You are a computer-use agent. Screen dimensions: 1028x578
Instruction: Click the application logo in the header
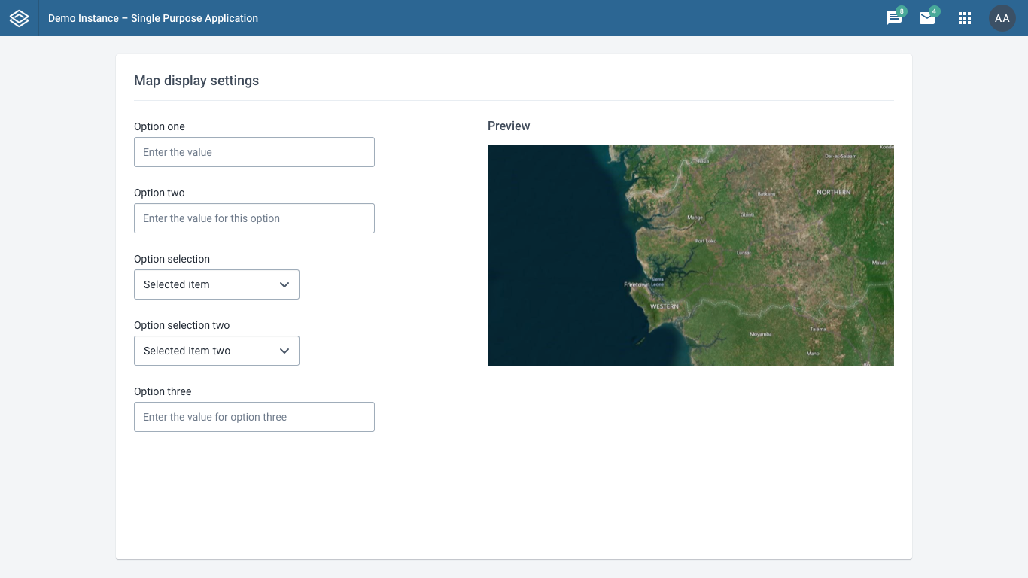19,18
